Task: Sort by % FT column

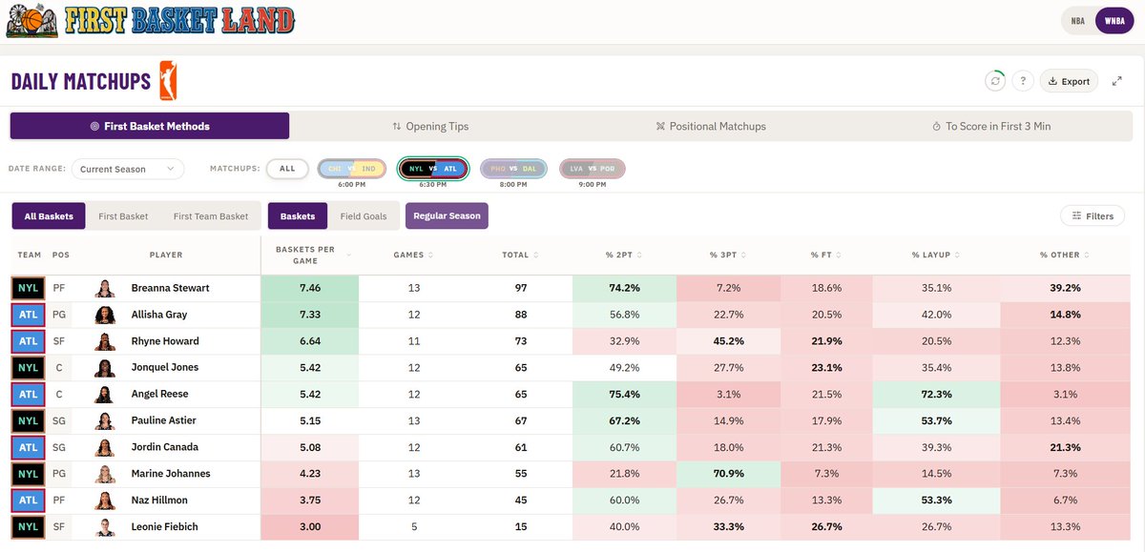Action: (826, 255)
